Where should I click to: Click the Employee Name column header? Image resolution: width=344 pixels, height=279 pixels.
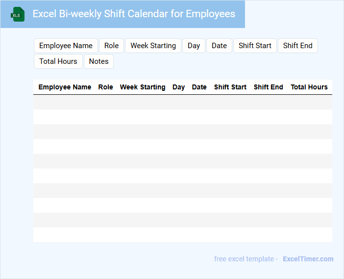pos(65,87)
